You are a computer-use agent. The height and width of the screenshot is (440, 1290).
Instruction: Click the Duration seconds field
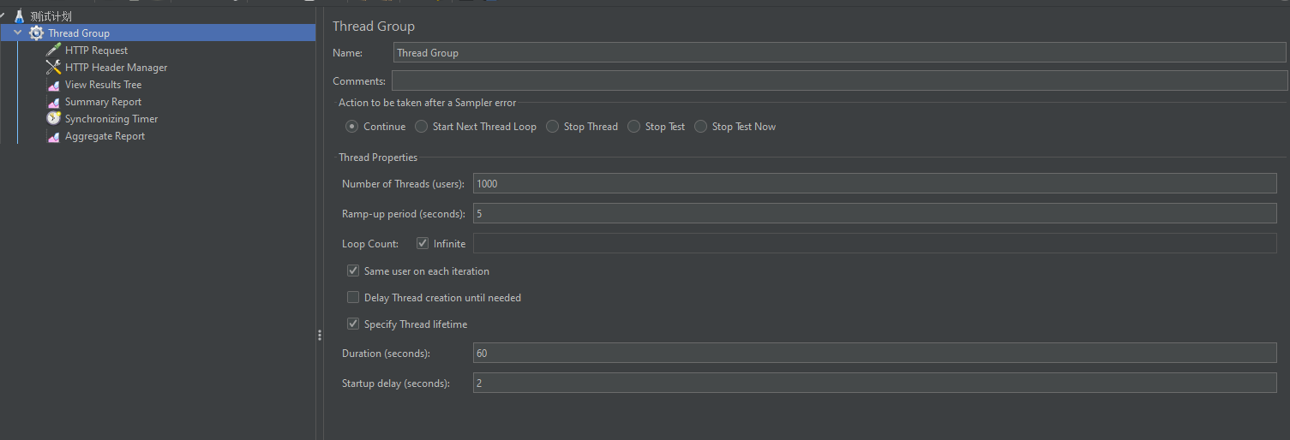coord(874,353)
